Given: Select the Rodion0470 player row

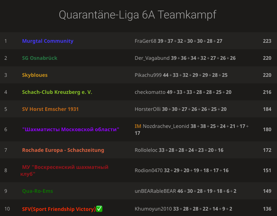Looking at the screenshot, I should (x=138, y=170).
